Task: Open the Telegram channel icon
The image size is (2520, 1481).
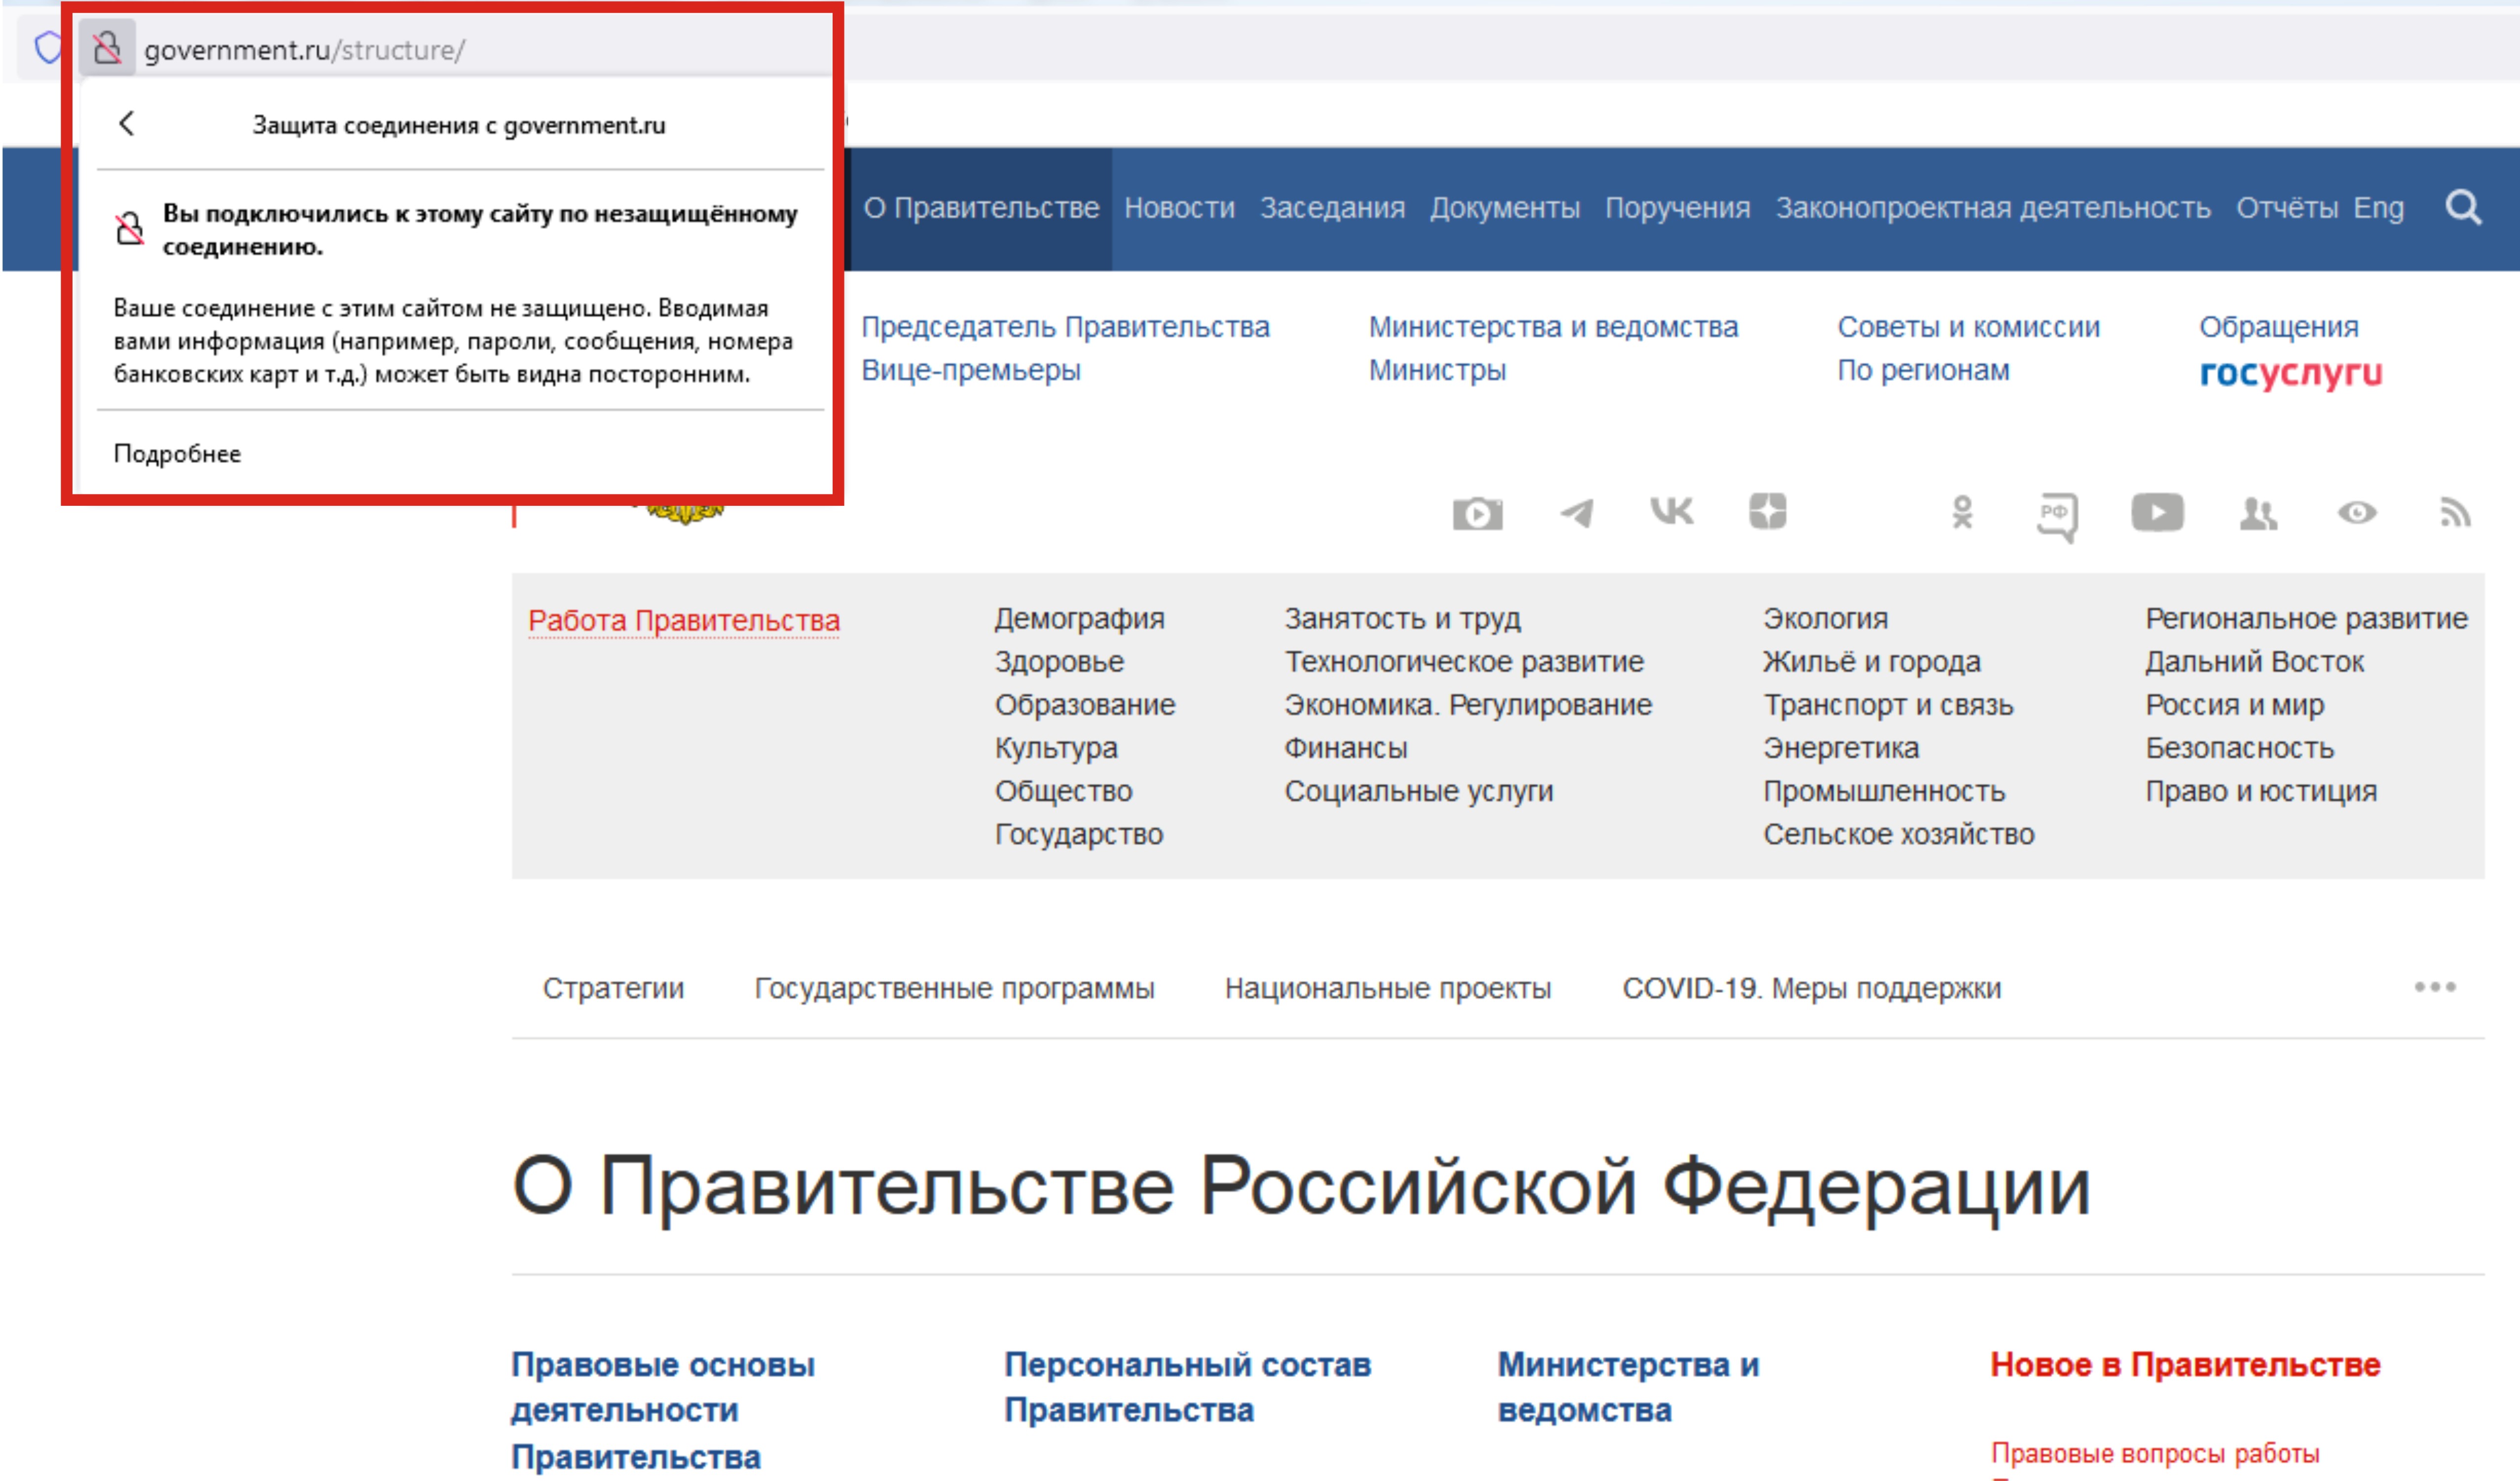Action: 1576,514
